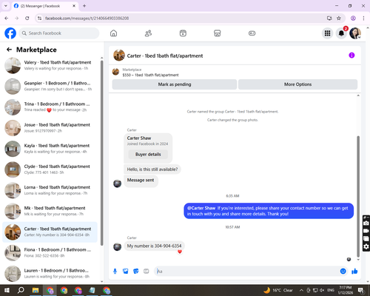Open the Josue conversation
The height and width of the screenshot is (296, 370).
click(x=50, y=128)
